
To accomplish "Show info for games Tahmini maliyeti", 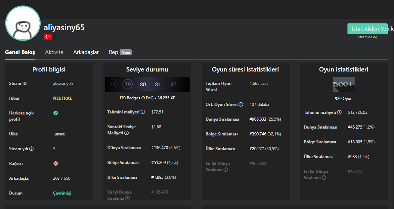I will click(339, 112).
